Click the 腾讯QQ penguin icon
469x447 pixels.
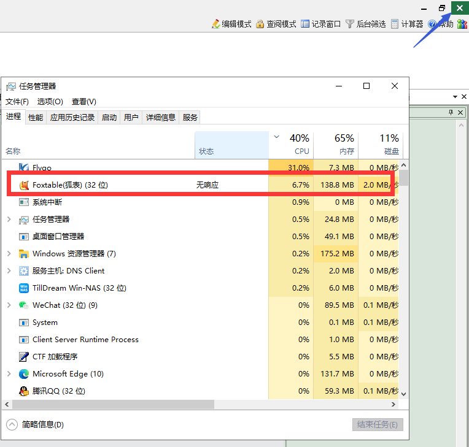click(x=23, y=391)
